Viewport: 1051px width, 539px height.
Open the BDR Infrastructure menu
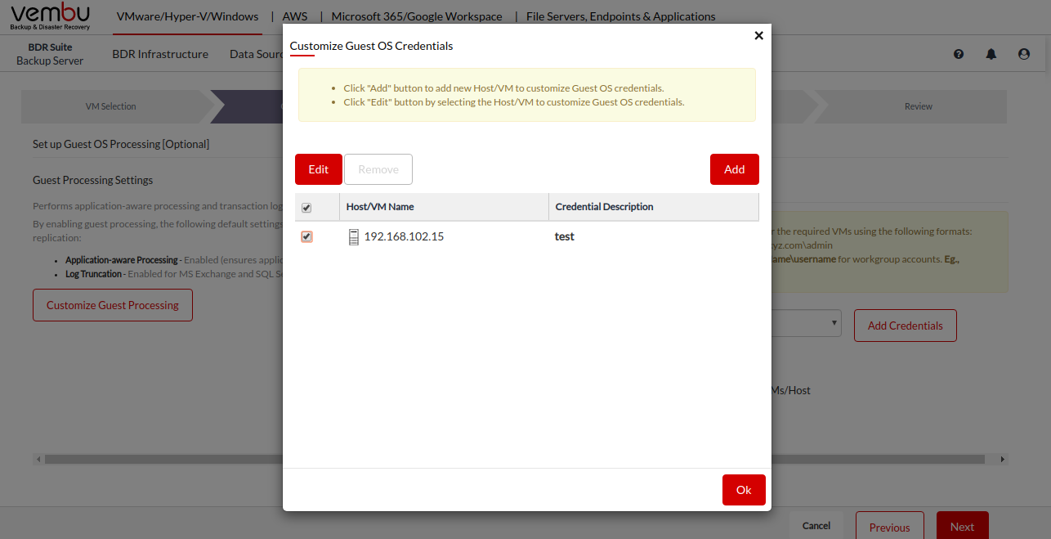160,54
